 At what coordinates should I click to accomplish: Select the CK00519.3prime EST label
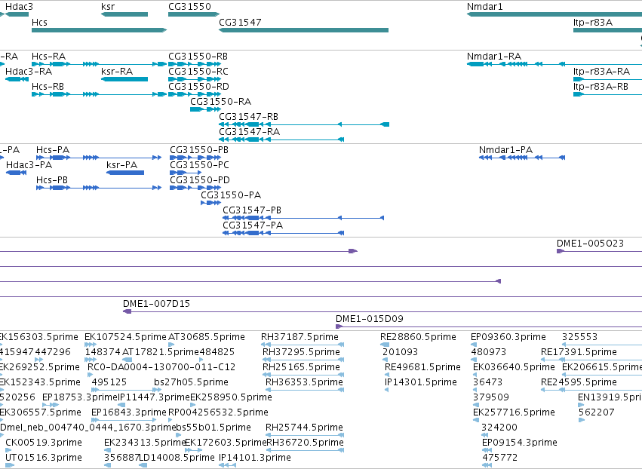coord(44,443)
